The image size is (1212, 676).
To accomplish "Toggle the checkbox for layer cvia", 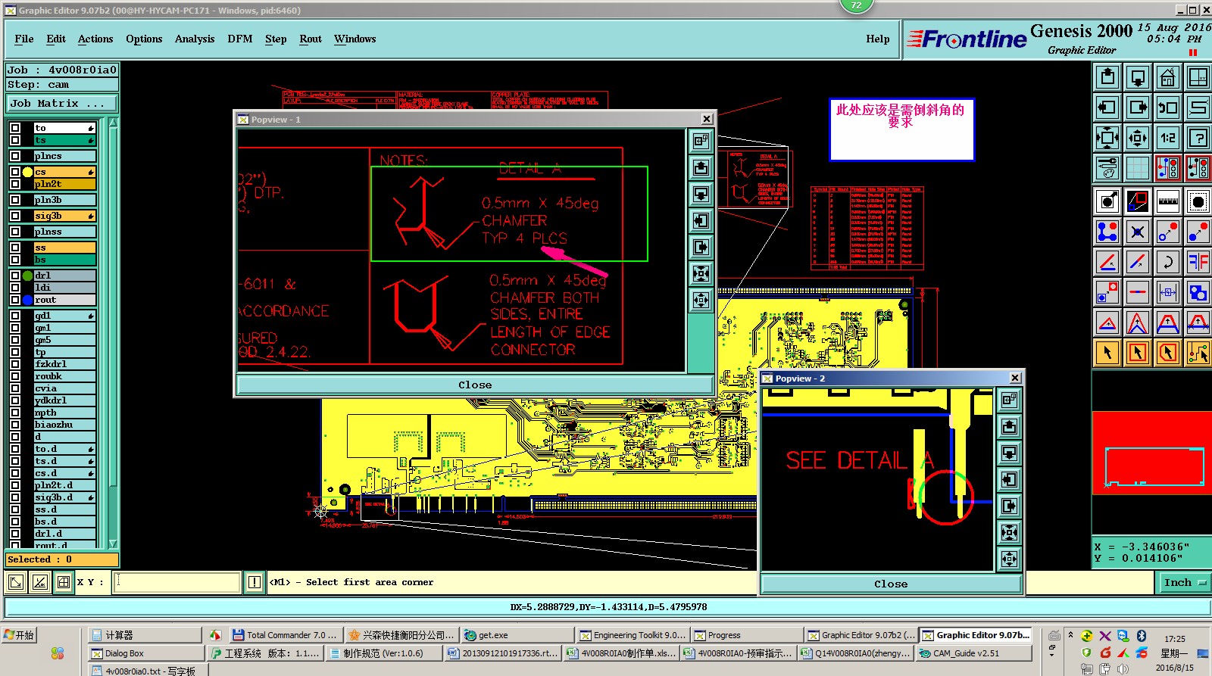I will point(15,388).
